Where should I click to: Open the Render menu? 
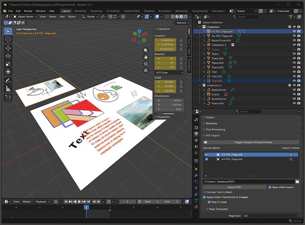click(x=28, y=11)
